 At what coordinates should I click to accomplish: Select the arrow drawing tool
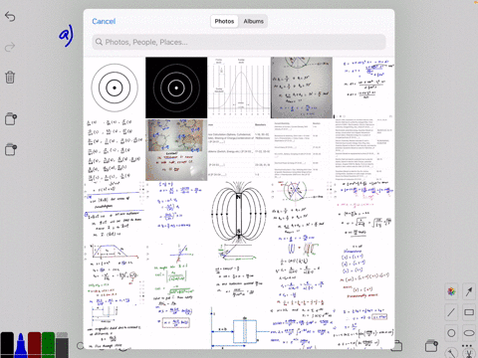click(x=469, y=291)
